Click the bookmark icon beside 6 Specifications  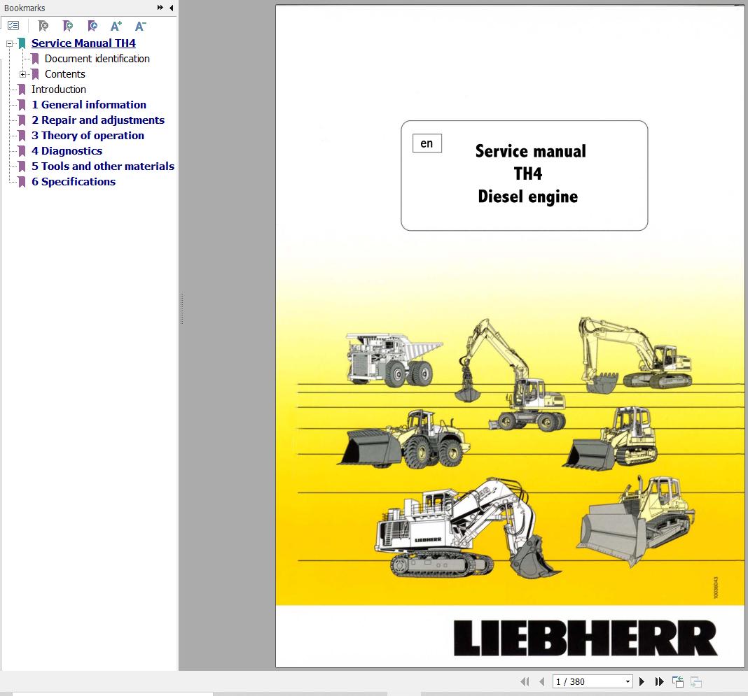[22, 181]
